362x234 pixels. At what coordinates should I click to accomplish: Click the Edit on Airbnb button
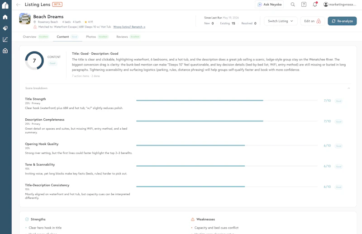pyautogui.click(x=312, y=21)
